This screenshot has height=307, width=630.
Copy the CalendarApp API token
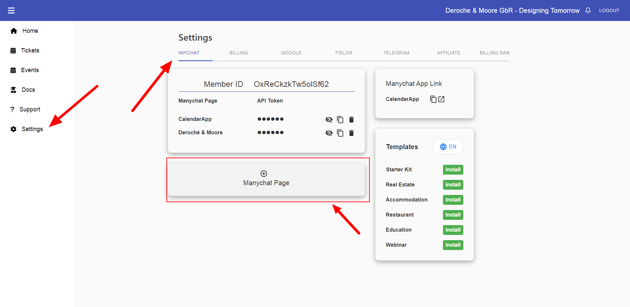(340, 120)
